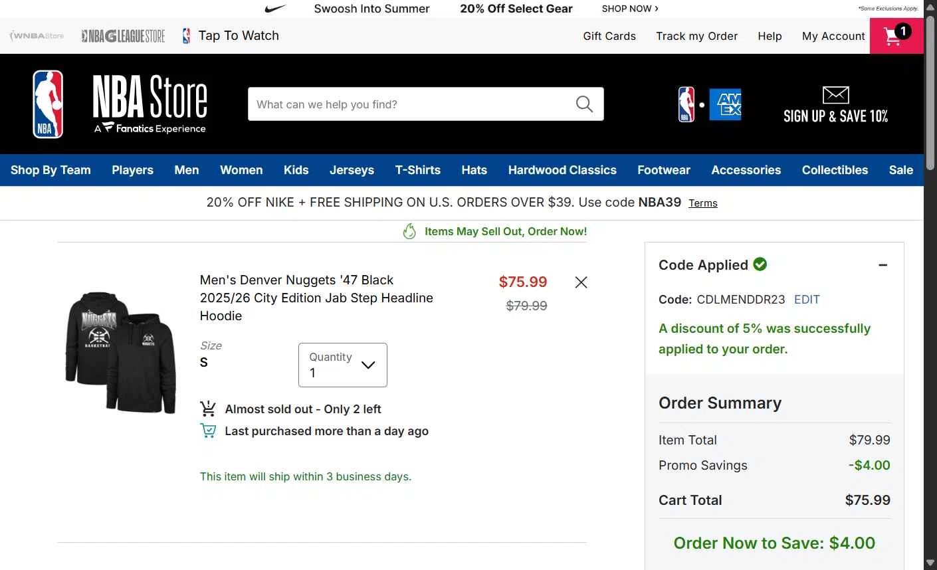Click the code CDLMENDDR23 text

click(740, 300)
